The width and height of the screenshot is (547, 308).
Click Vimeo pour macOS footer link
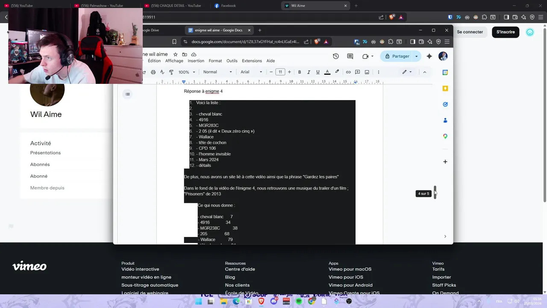tap(350, 269)
